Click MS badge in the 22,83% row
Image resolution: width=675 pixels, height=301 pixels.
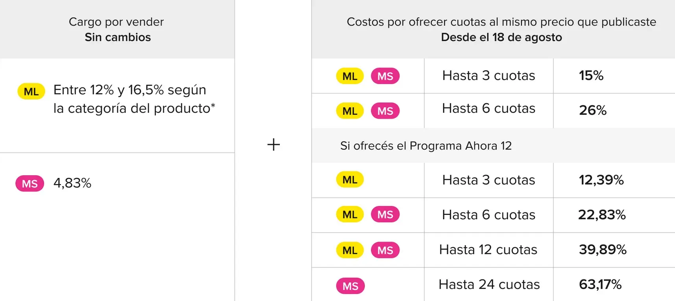pyautogui.click(x=385, y=215)
